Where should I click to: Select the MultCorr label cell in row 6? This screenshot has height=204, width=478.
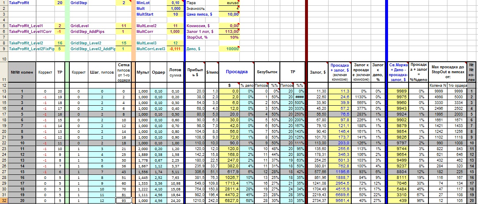click(151, 32)
